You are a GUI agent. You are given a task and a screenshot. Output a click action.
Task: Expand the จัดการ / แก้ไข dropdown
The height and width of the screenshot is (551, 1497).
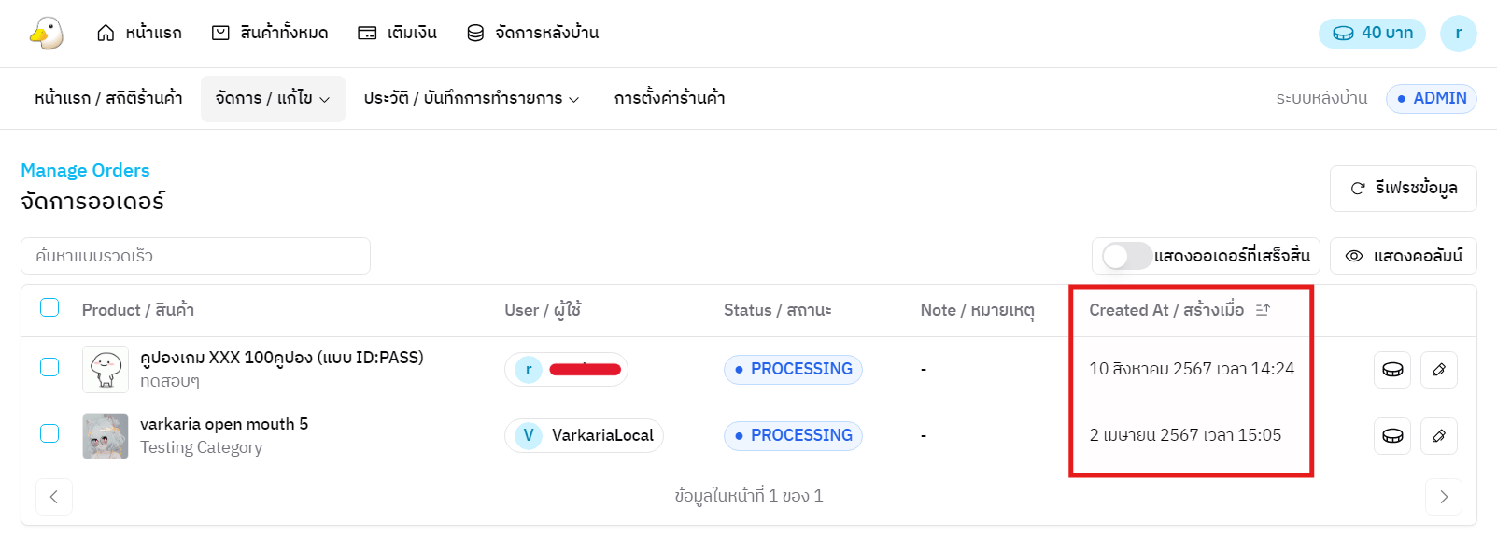tap(273, 98)
